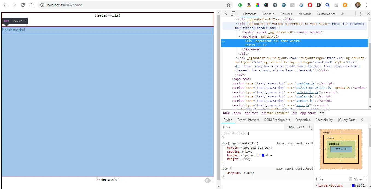
Task: Expand the border shorthand property
Action: [x=241, y=155]
